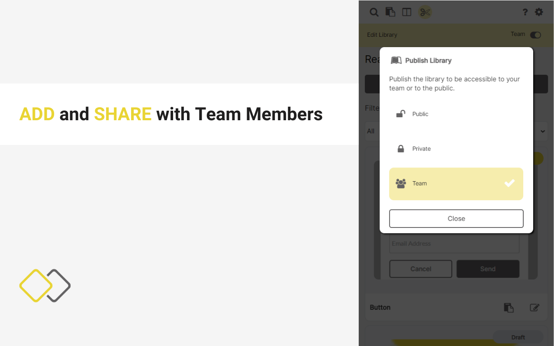Select the Private publish option
The width and height of the screenshot is (554, 346).
[x=456, y=149]
